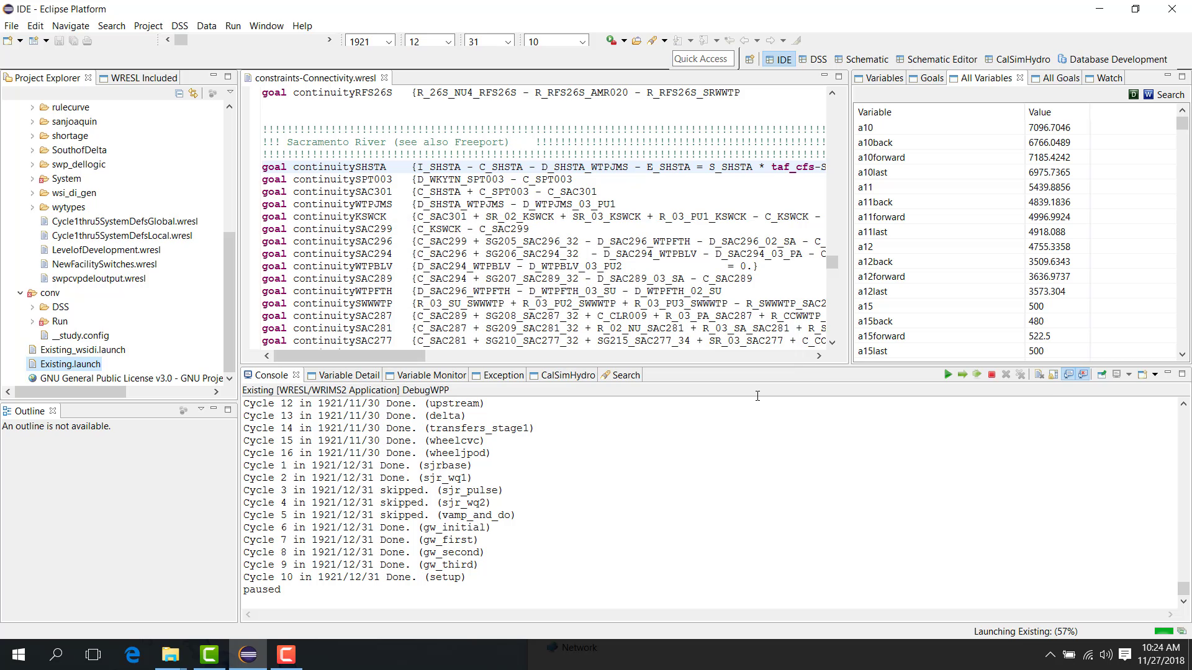Open the year 1921 dropdown
The image size is (1192, 670).
coord(389,42)
